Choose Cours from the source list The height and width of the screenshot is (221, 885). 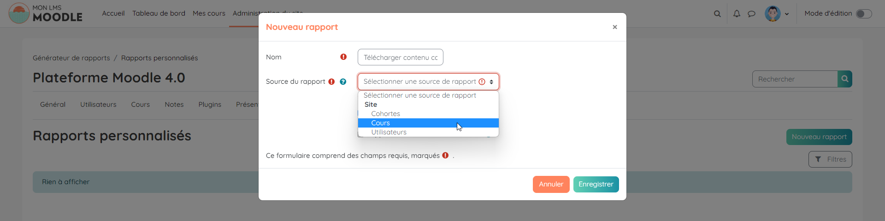click(x=381, y=123)
